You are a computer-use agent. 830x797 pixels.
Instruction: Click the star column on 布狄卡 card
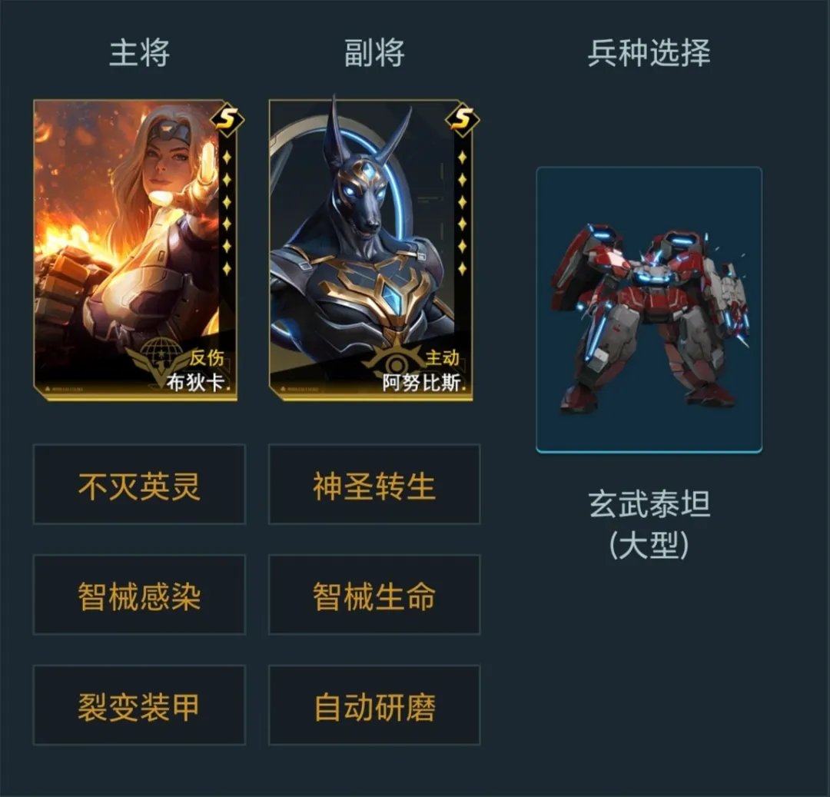[227, 213]
